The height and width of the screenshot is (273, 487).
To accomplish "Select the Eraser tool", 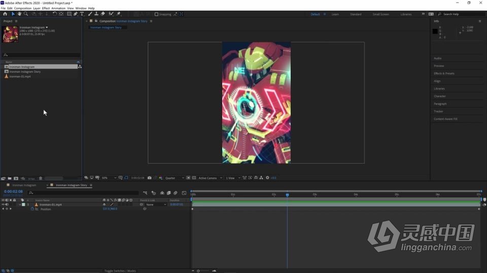I will (x=103, y=14).
